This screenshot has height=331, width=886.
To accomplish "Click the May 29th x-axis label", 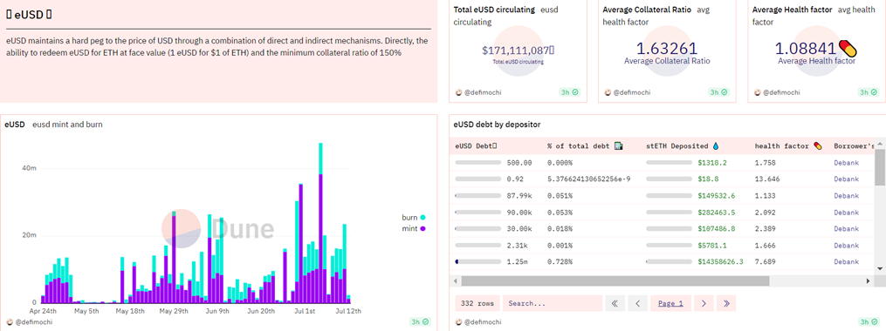I will coord(173,311).
